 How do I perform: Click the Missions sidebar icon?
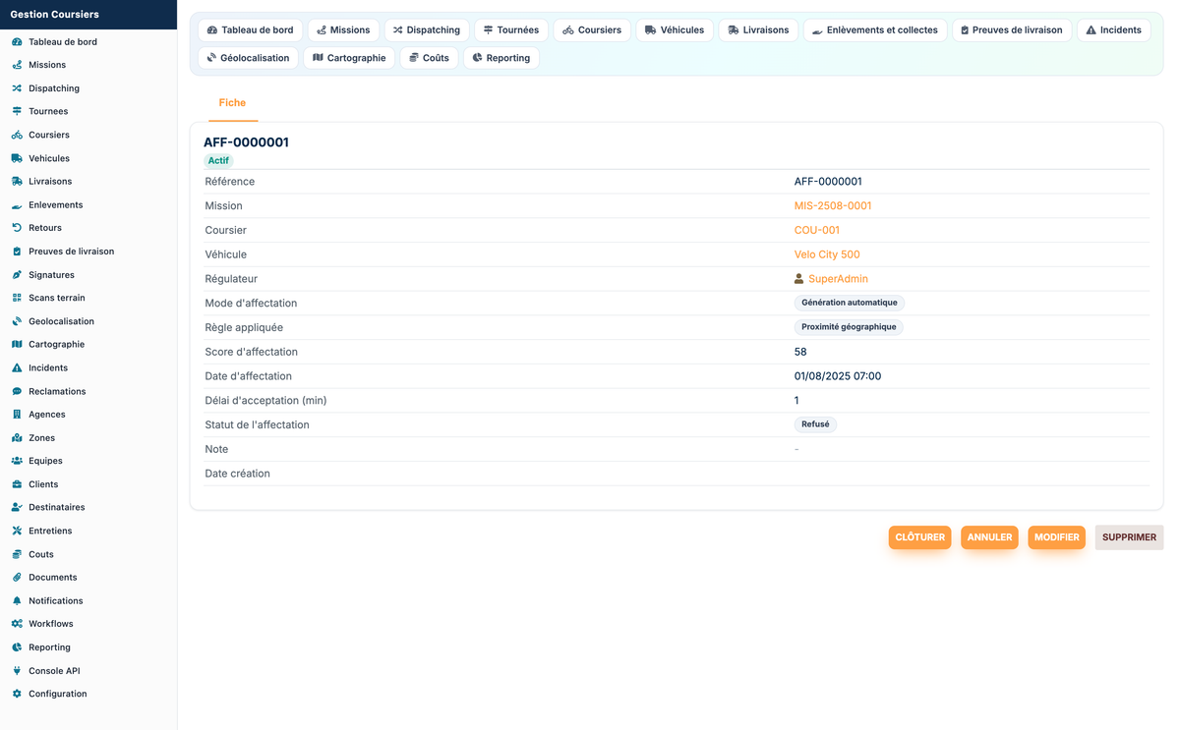[17, 65]
